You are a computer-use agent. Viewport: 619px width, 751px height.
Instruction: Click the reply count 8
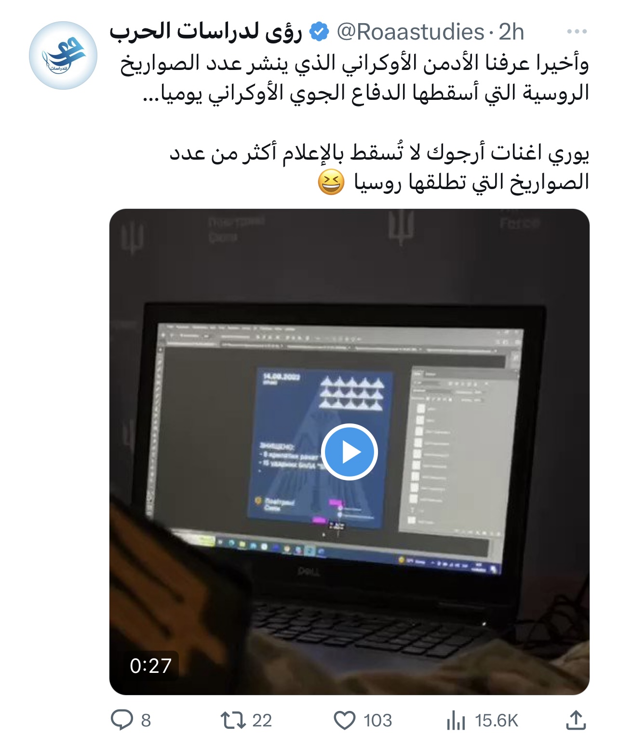tap(146, 721)
